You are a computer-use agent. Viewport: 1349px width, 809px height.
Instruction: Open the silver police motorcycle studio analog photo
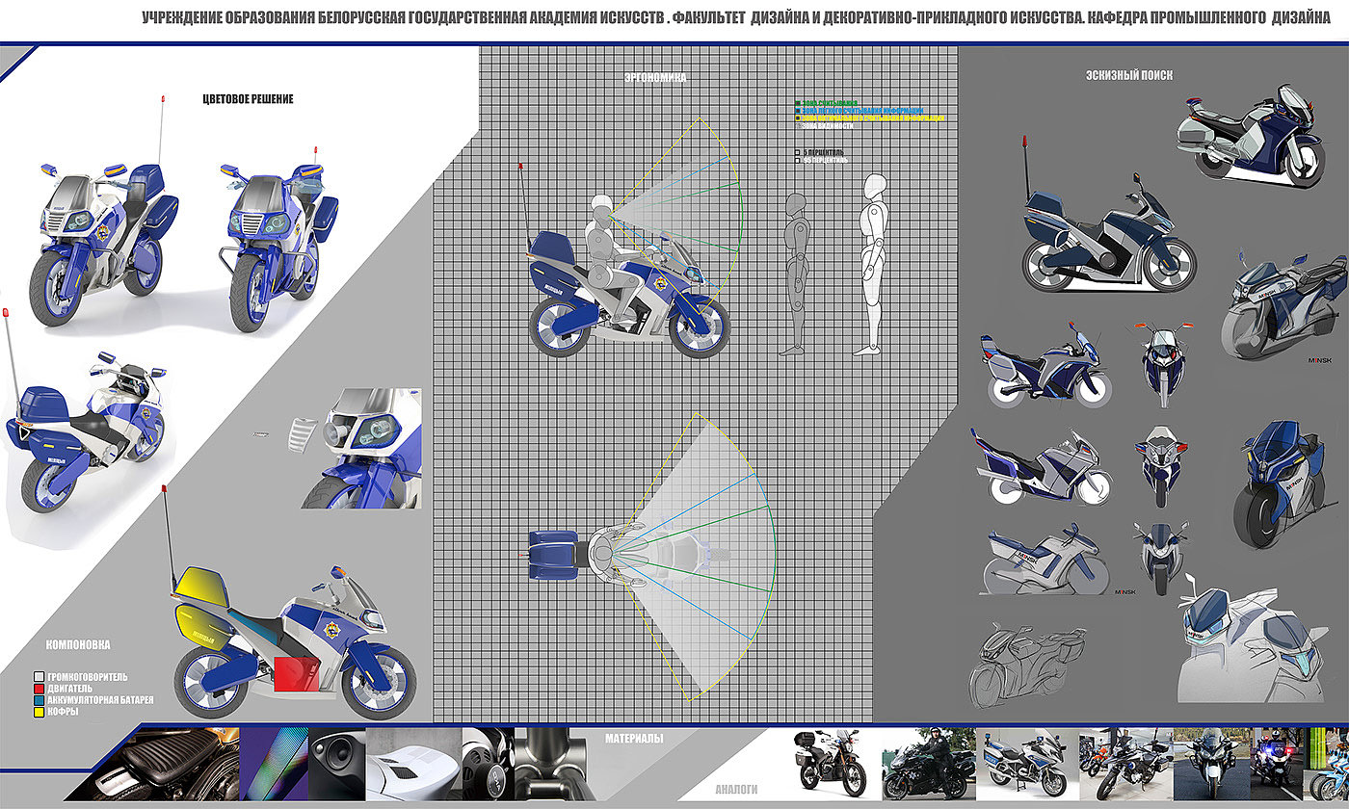pos(1027,764)
